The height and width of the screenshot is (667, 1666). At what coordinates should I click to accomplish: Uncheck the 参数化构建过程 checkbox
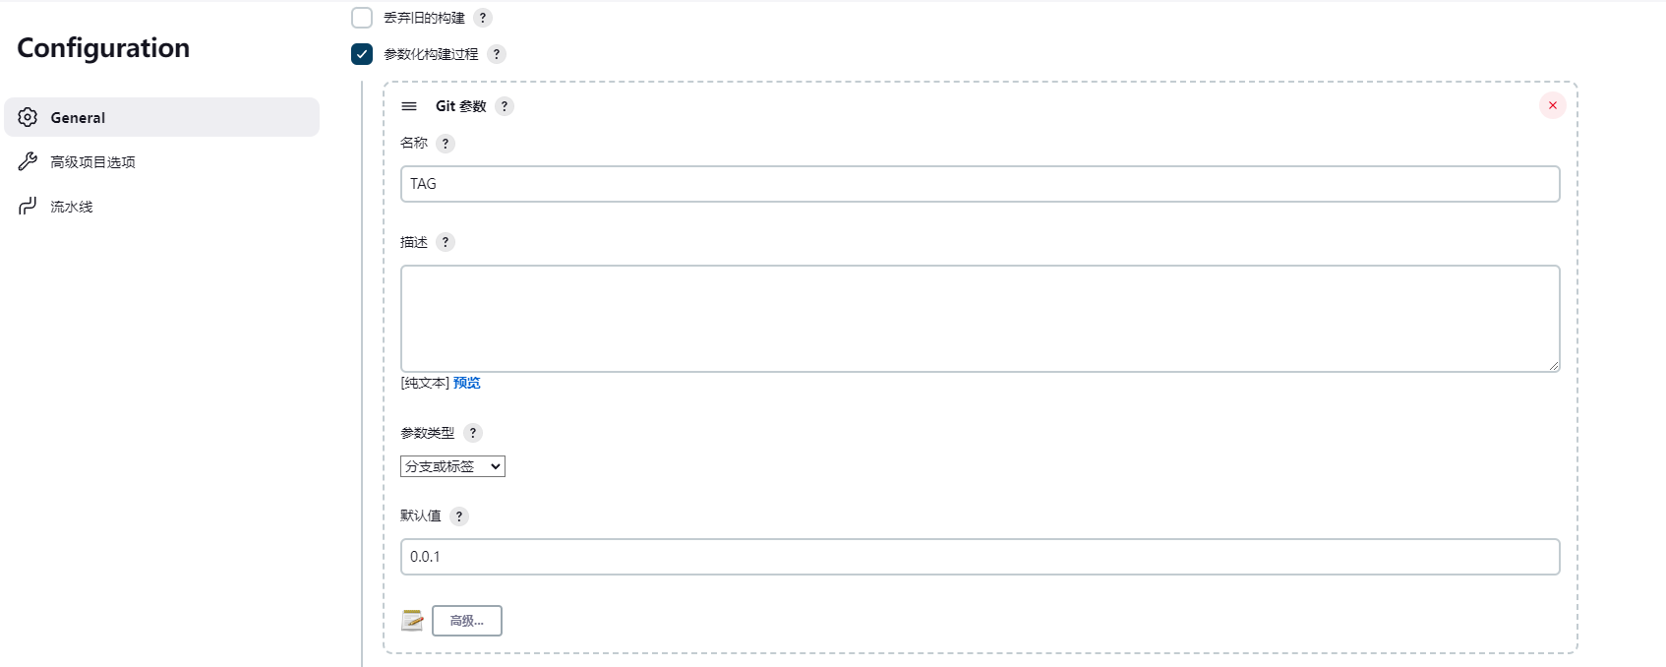pos(362,54)
